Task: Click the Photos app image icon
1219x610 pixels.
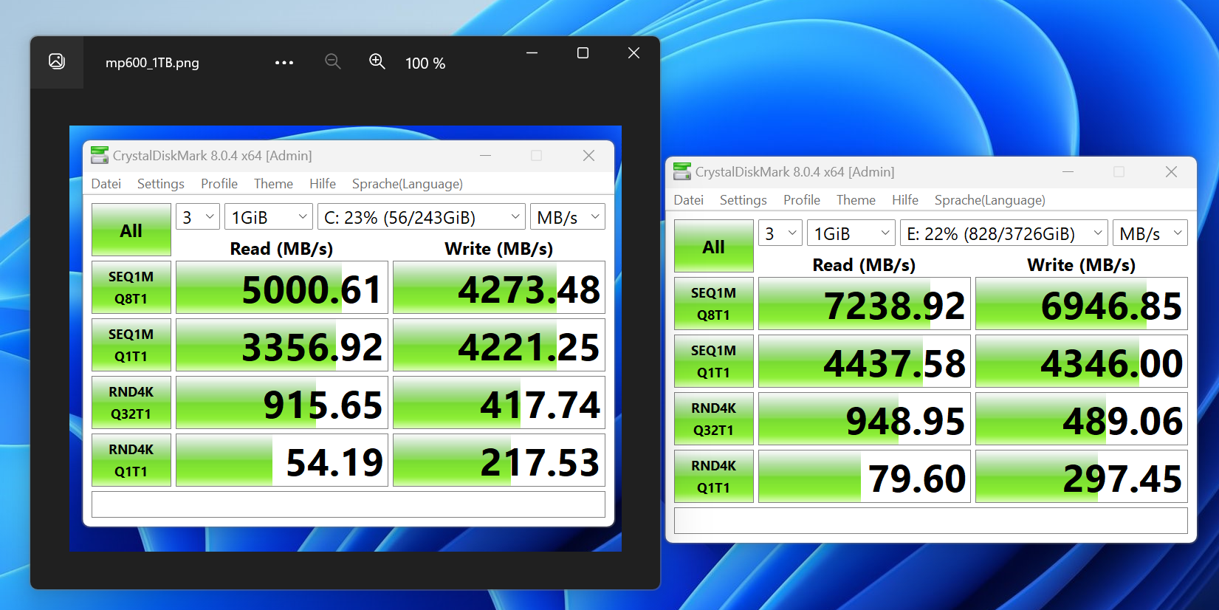Action: tap(57, 61)
